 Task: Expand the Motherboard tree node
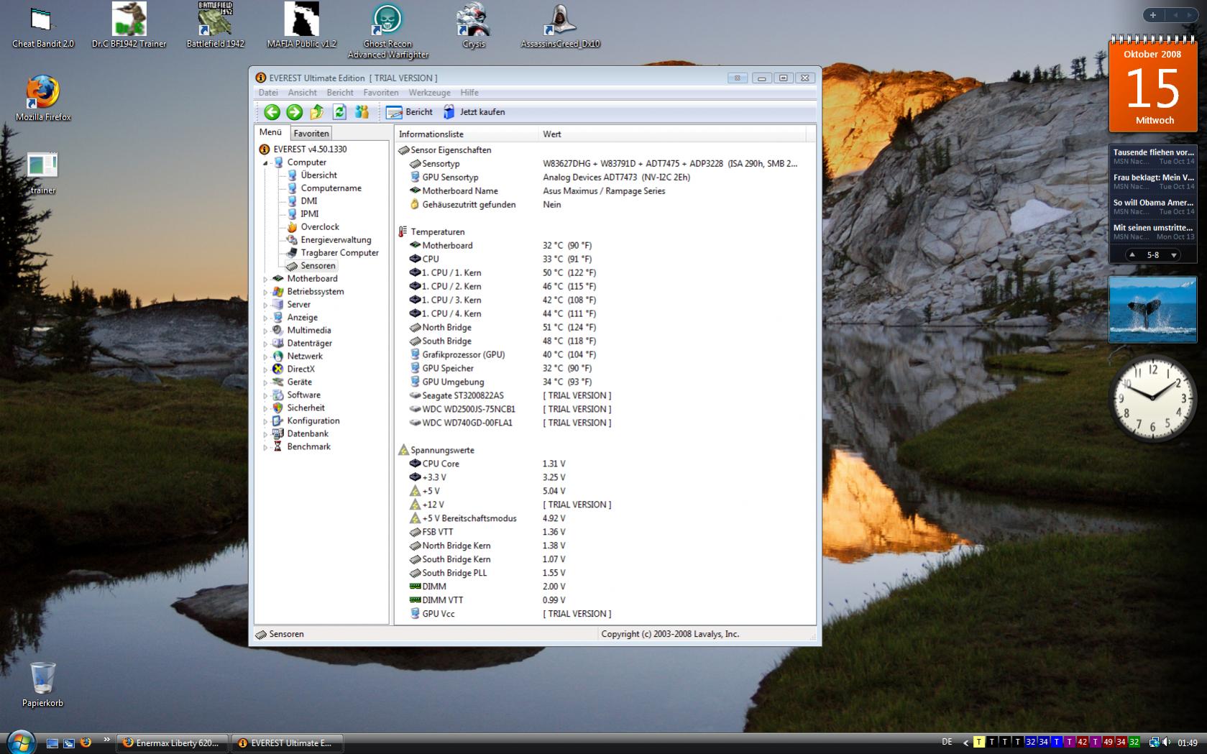coord(265,279)
